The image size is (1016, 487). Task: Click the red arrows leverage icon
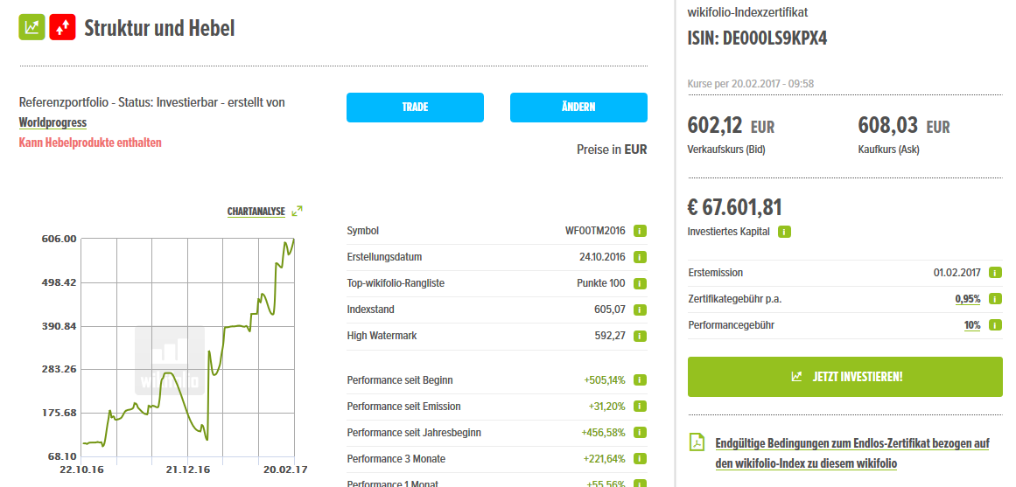(x=63, y=27)
